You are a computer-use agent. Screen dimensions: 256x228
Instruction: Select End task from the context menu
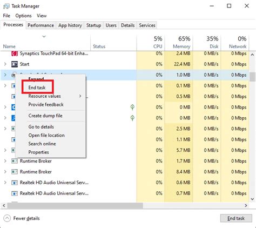37,88
